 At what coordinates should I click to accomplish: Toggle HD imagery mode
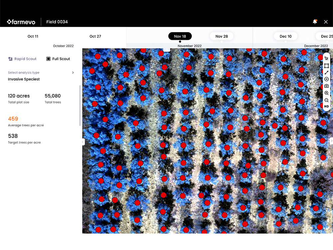coord(326,106)
